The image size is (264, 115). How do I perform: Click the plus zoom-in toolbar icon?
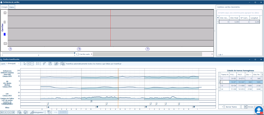coord(28,64)
